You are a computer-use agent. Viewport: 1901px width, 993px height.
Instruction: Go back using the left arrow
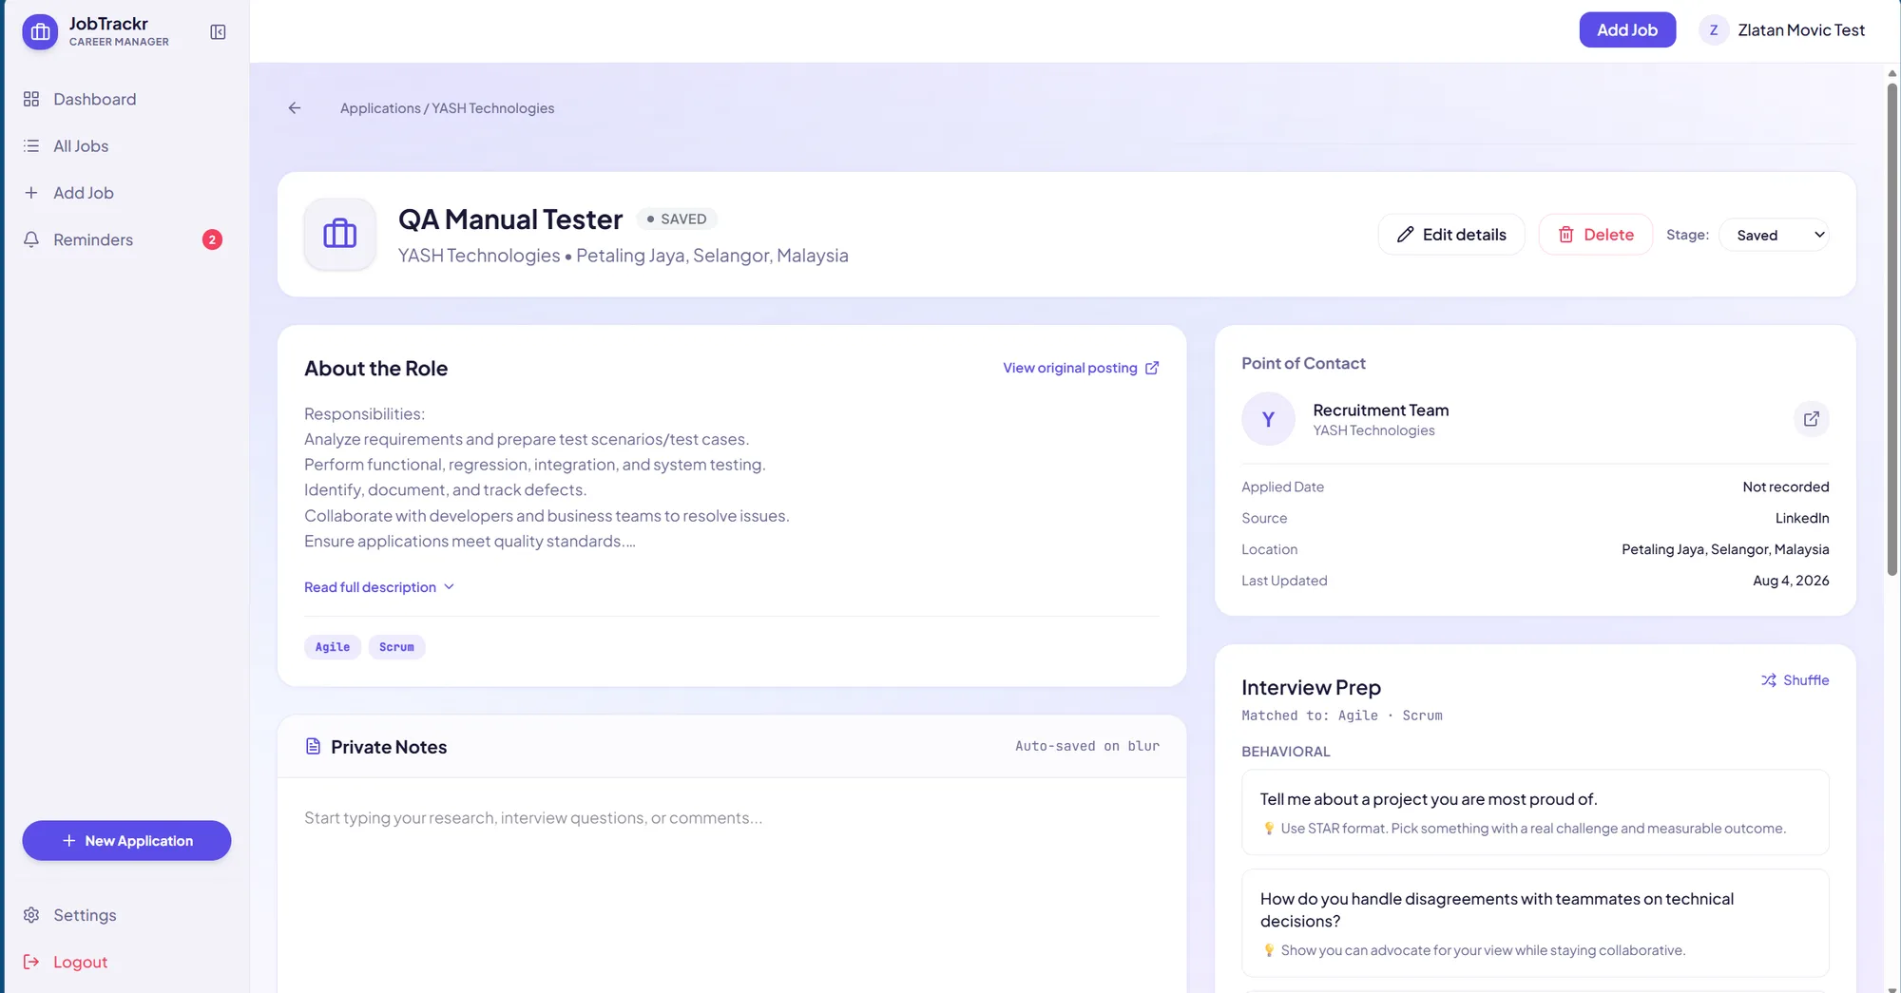(x=295, y=108)
